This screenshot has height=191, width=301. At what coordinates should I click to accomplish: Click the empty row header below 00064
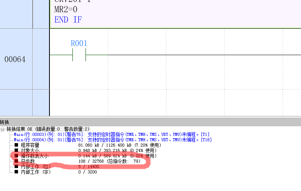[x=16, y=102]
